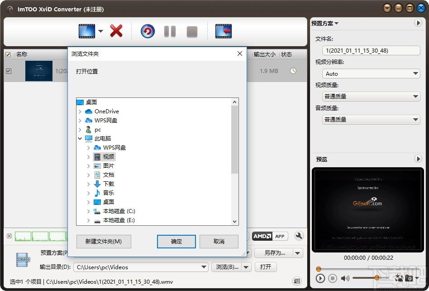Expand the pc user folder node
Image resolution: width=429 pixels, height=291 pixels.
pyautogui.click(x=80, y=130)
